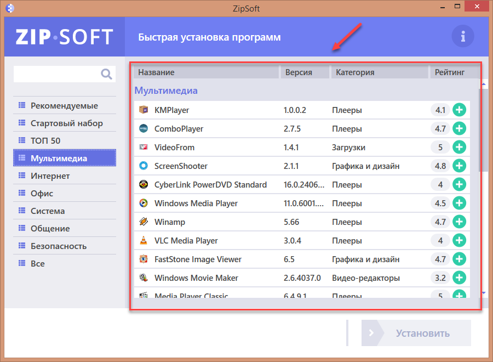Open the info button in header
493x362 pixels.
pos(463,36)
